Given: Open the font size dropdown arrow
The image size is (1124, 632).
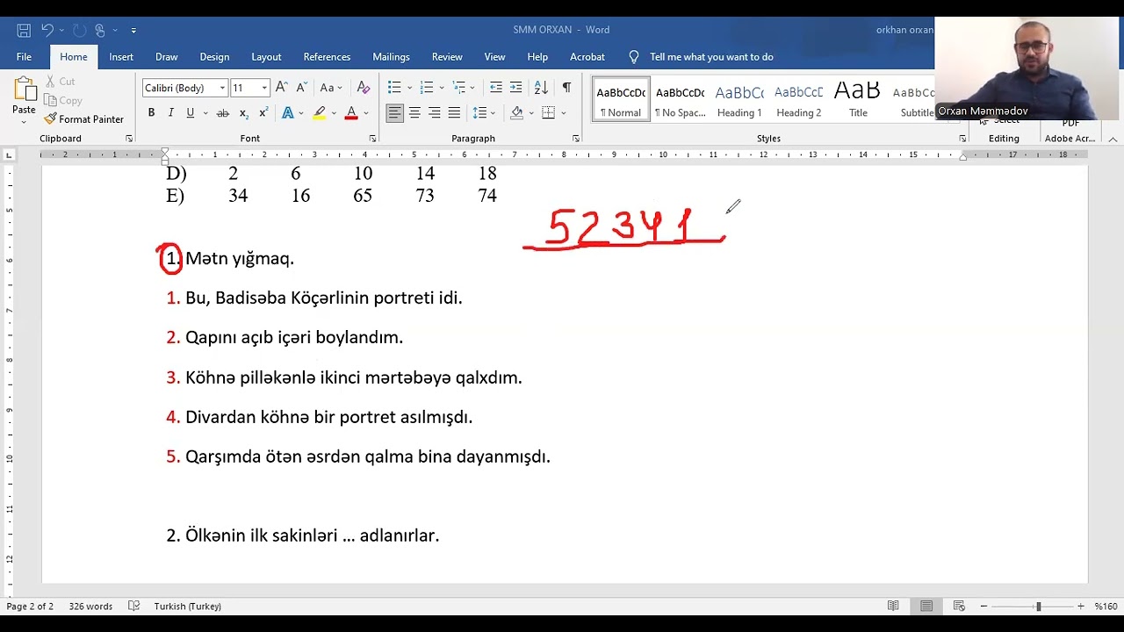Looking at the screenshot, I should 264,88.
